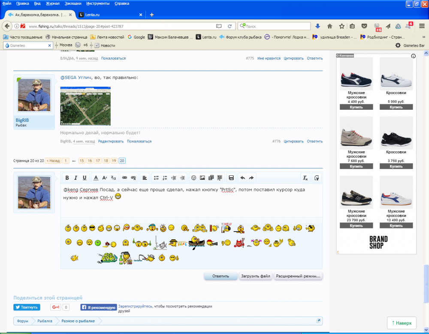Click the save draft floppy disk icon
The image size is (429, 334).
[x=231, y=178]
